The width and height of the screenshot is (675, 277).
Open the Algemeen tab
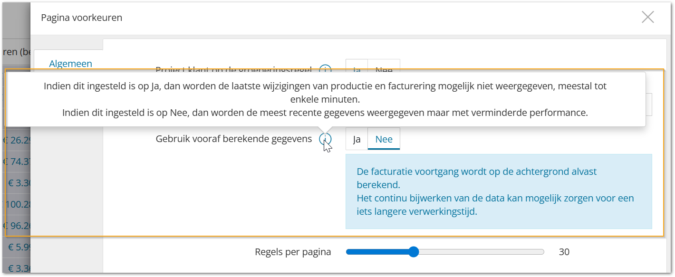click(x=70, y=64)
